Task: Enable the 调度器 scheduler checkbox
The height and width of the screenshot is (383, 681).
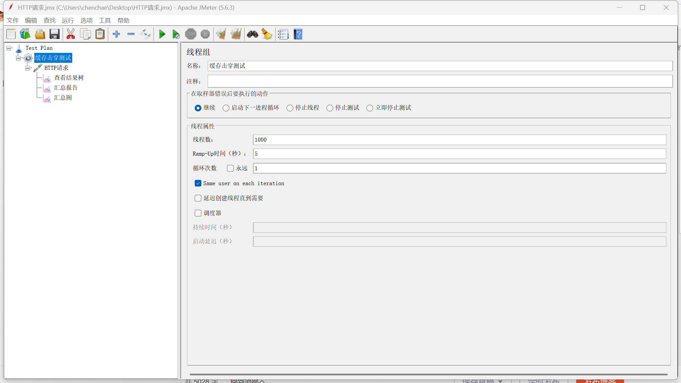Action: tap(198, 213)
